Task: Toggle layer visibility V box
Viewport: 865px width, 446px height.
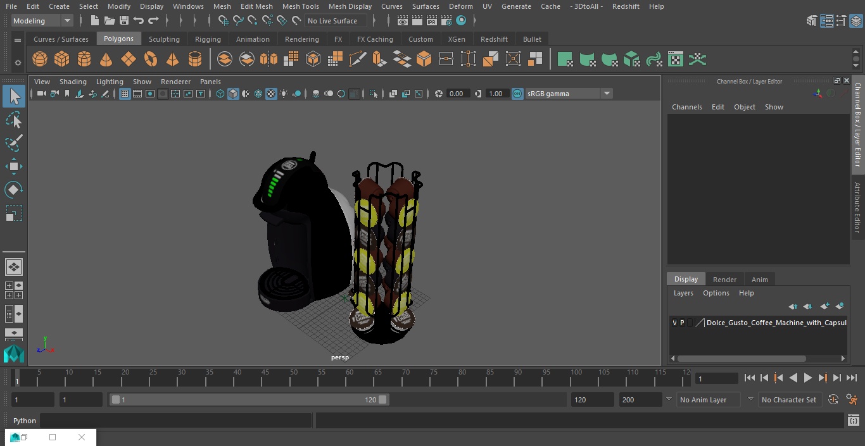Action: 674,323
